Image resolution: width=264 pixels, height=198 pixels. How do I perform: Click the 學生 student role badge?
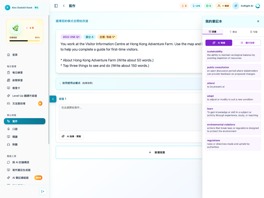[x=36, y=7]
